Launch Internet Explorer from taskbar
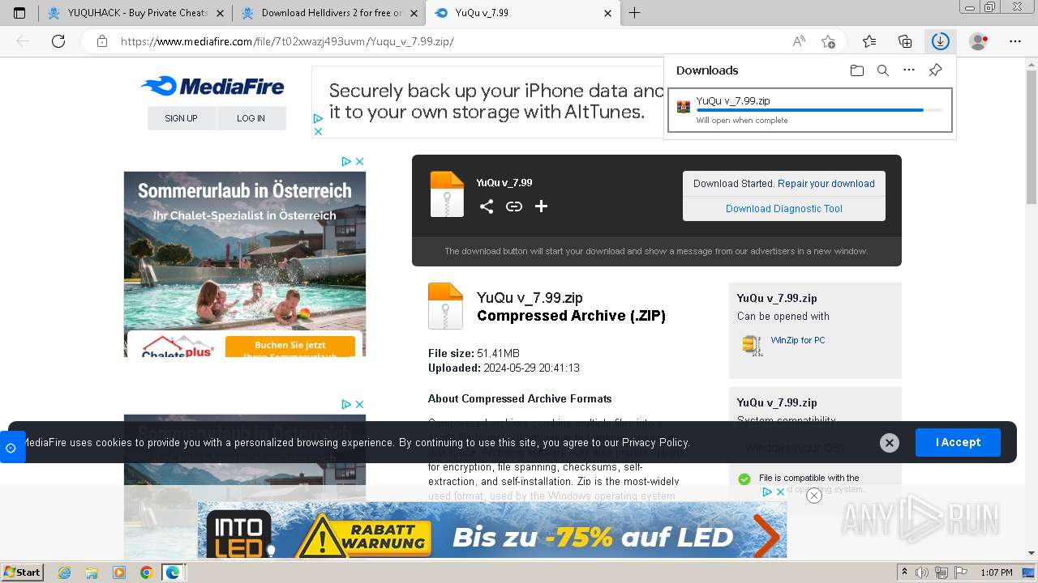Image resolution: width=1038 pixels, height=583 pixels. pyautogui.click(x=65, y=572)
